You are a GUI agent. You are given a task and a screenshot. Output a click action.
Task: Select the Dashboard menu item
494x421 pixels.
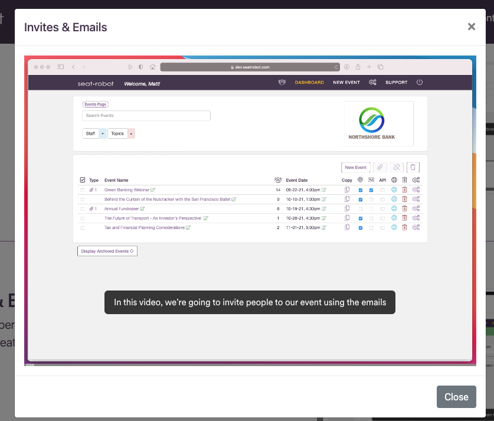(x=309, y=82)
